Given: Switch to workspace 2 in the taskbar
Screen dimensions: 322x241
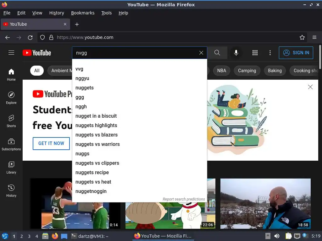Looking at the screenshot, I should [22, 236].
